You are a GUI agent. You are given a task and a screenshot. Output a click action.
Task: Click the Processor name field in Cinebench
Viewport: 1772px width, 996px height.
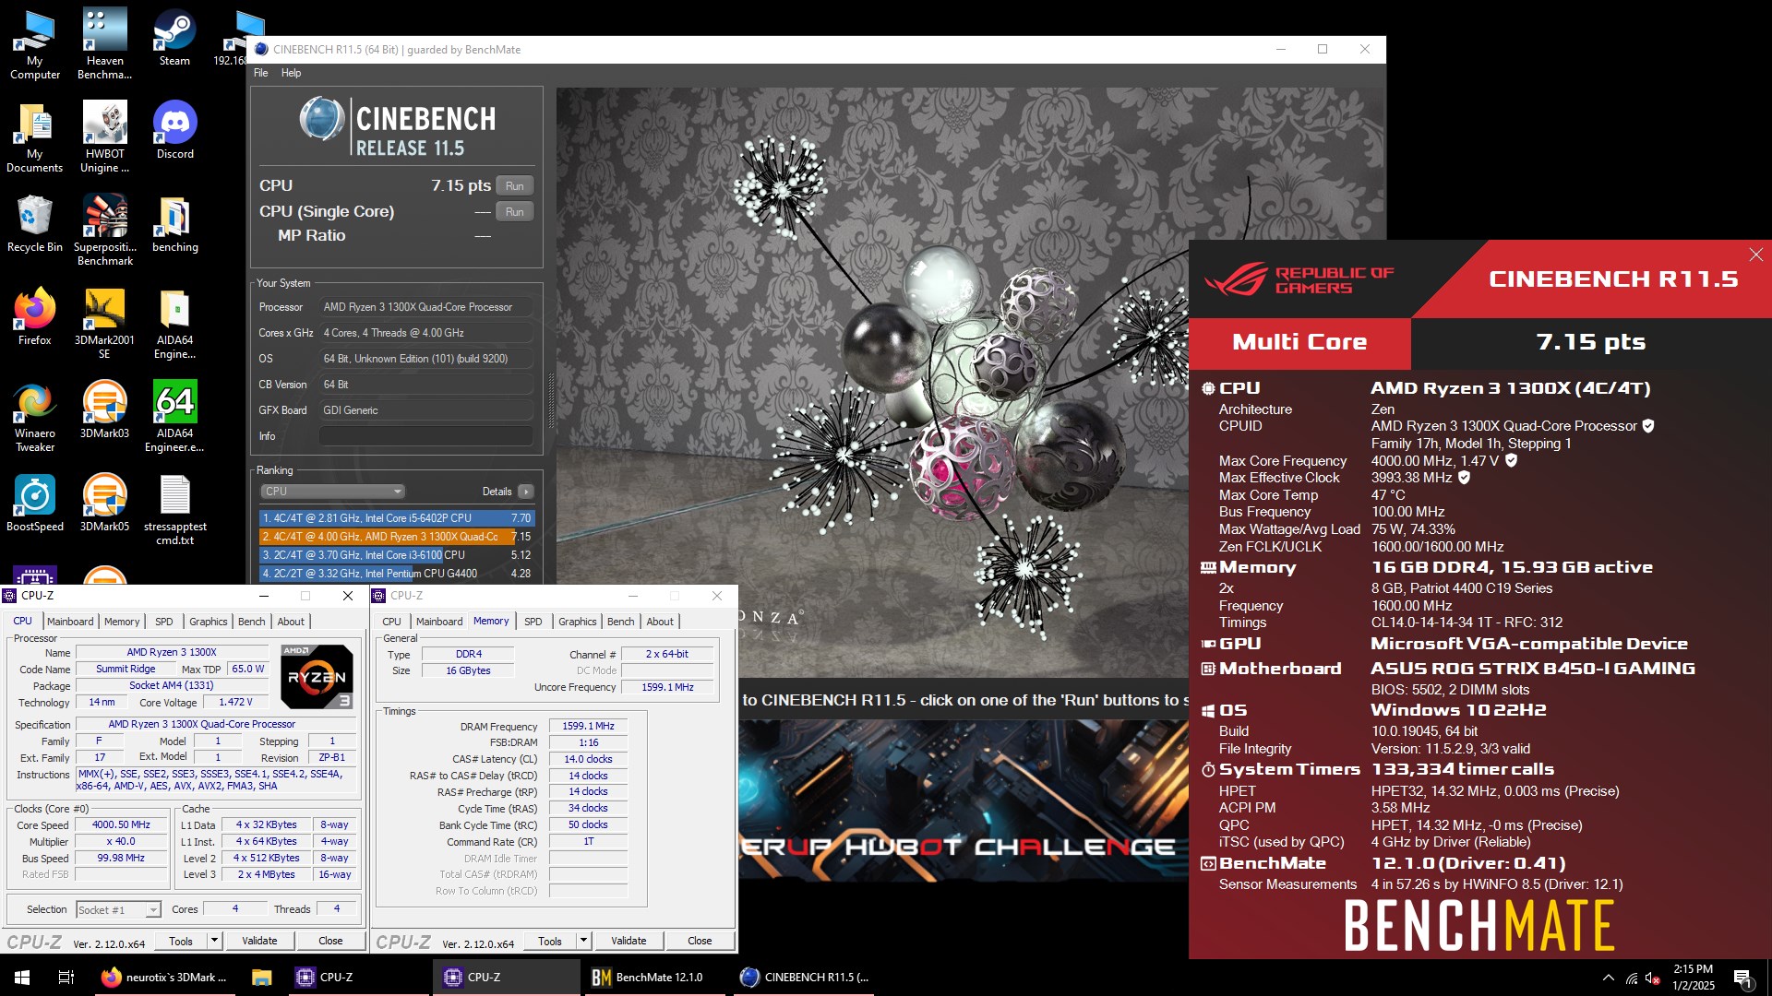coord(426,307)
